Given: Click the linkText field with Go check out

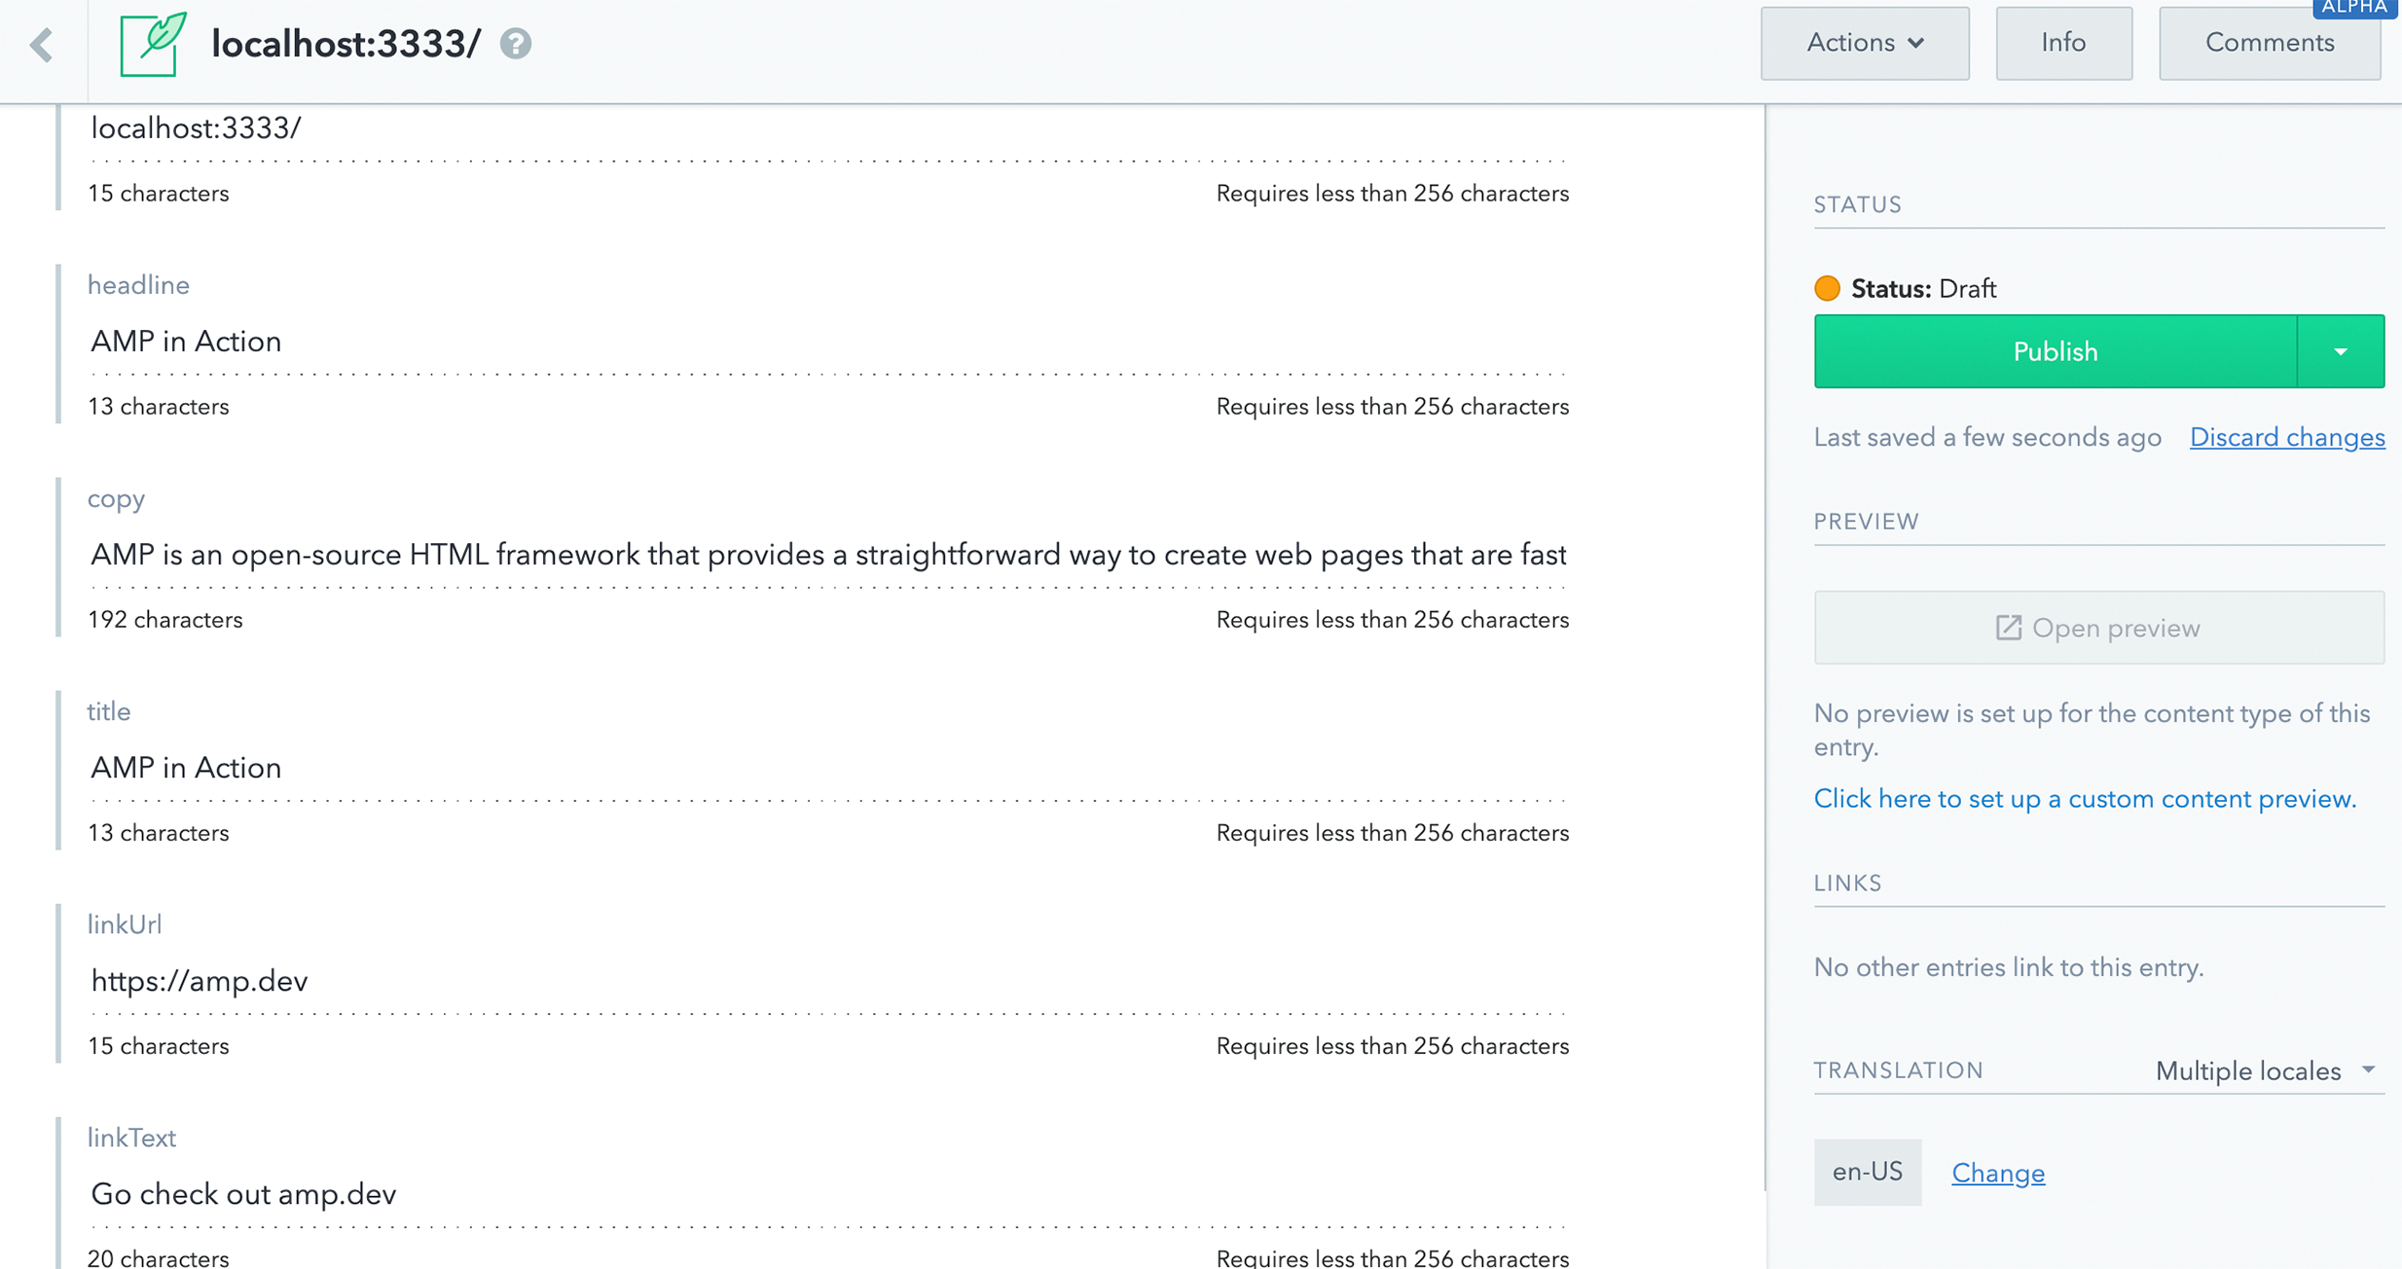Looking at the screenshot, I should click(x=827, y=1194).
